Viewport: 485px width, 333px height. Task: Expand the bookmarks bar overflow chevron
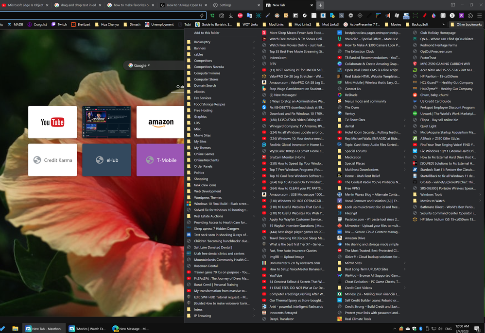click(443, 24)
